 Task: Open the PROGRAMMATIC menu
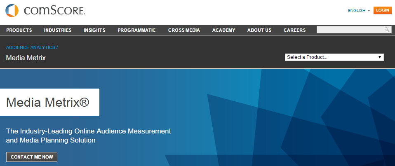[137, 30]
